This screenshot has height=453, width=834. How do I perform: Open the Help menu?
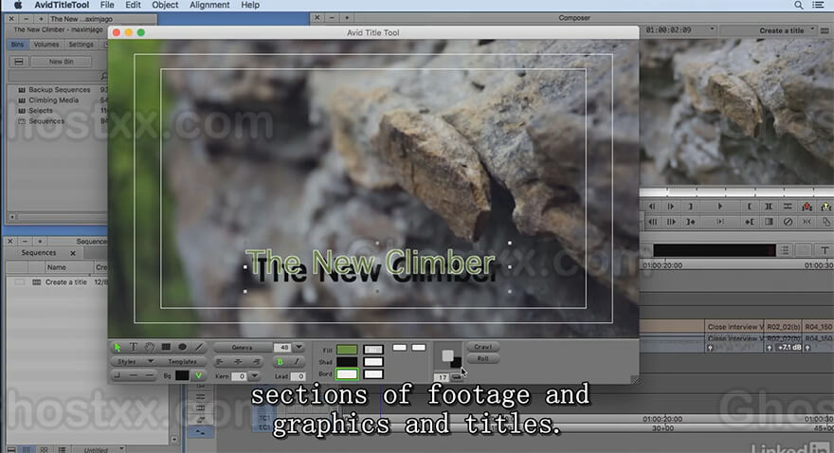(x=250, y=5)
